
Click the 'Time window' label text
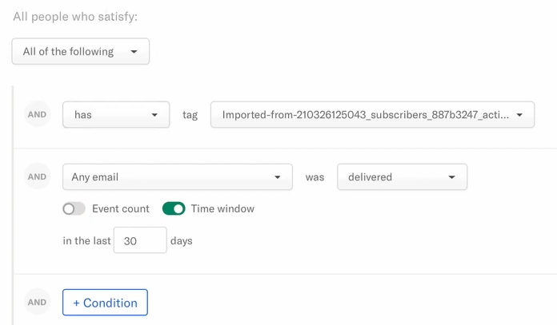click(x=222, y=208)
